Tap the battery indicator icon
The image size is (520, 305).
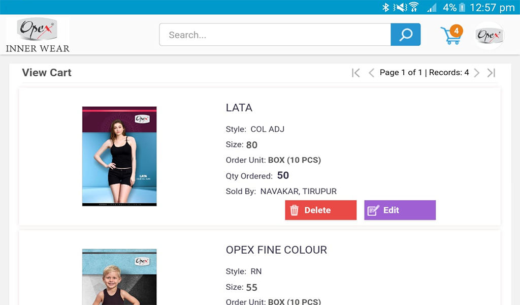[462, 7]
